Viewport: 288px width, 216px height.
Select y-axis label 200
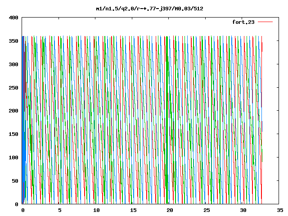[x=13, y=111]
